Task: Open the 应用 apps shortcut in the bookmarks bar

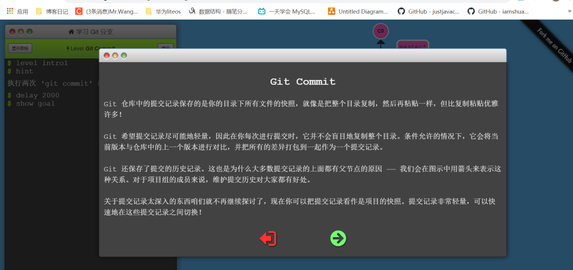Action: (x=17, y=11)
